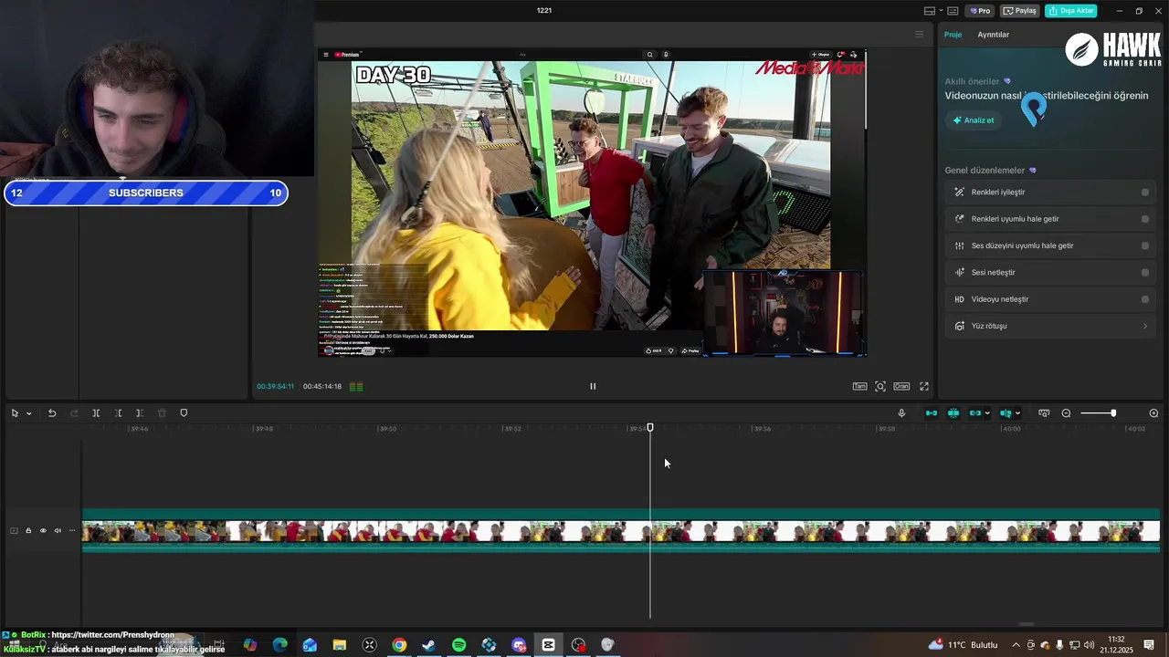
Task: Show hidden system tray icons
Action: tap(1016, 645)
